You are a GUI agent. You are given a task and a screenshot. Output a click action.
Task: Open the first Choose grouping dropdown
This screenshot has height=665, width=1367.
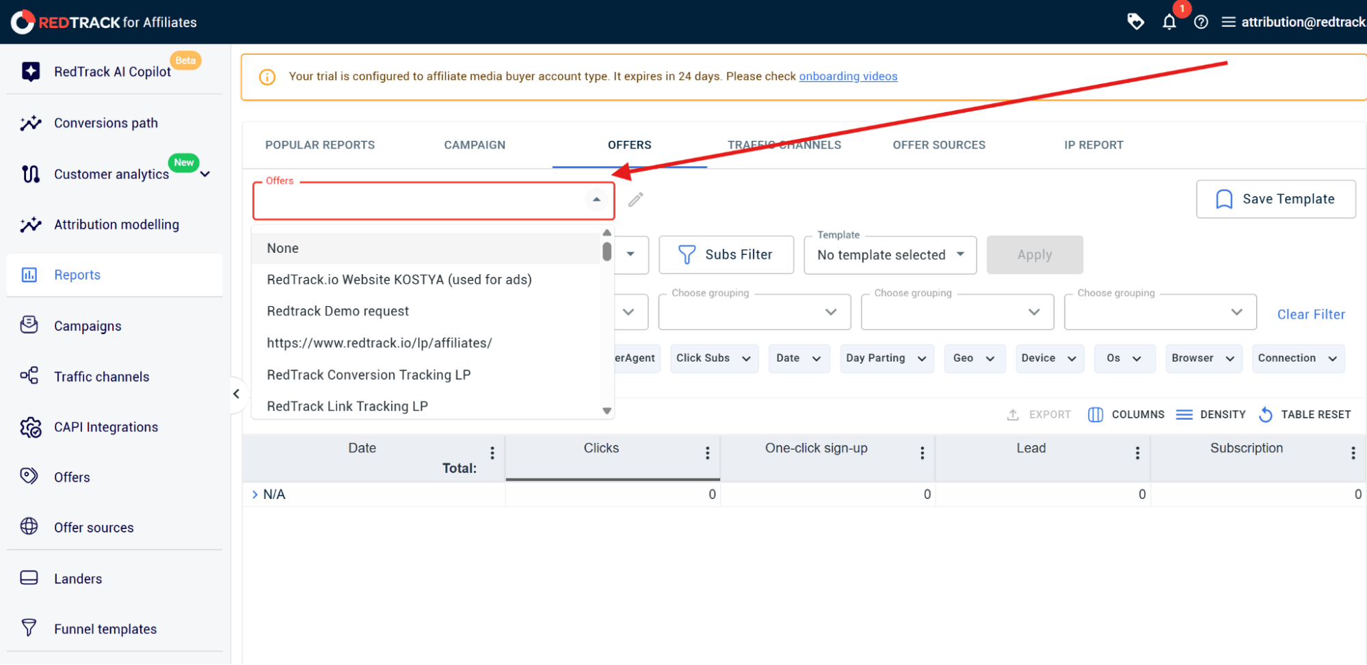click(754, 312)
